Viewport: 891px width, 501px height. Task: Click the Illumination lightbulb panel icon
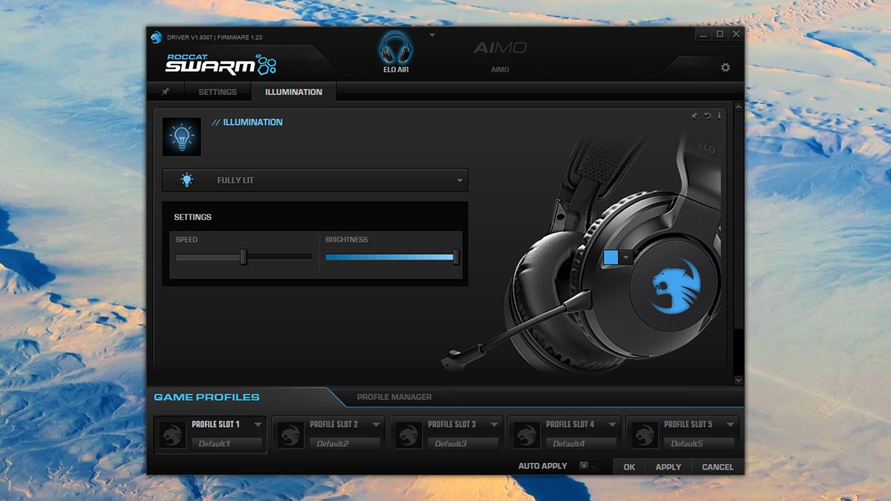[x=182, y=137]
